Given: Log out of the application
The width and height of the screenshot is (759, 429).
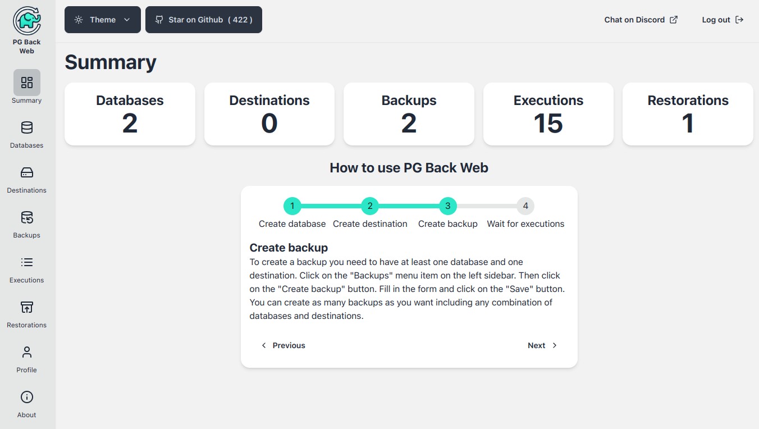Looking at the screenshot, I should 723,20.
